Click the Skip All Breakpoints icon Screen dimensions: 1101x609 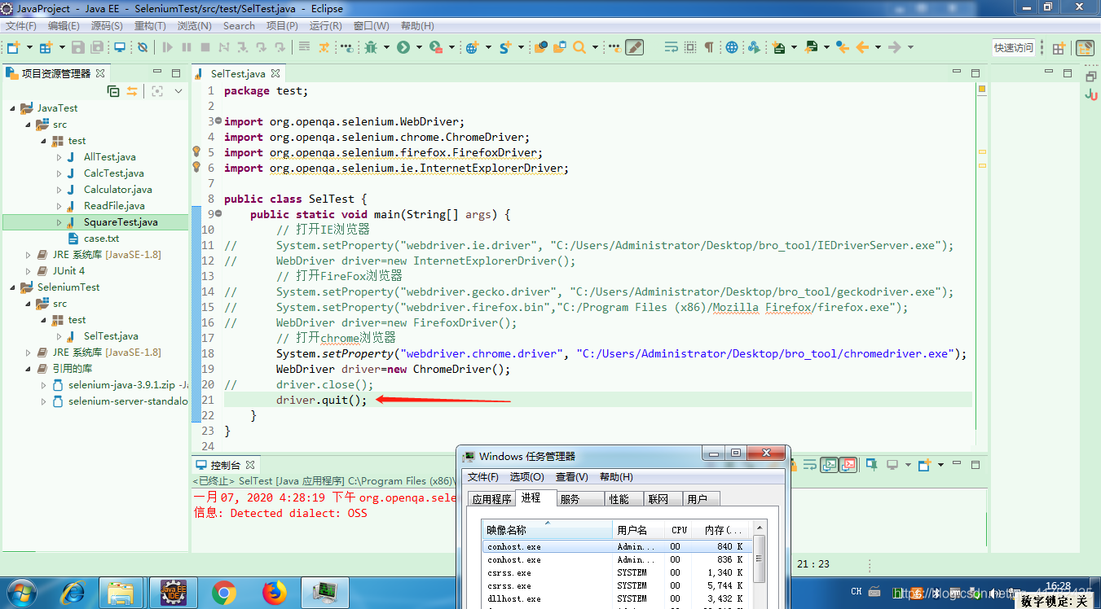[x=143, y=47]
